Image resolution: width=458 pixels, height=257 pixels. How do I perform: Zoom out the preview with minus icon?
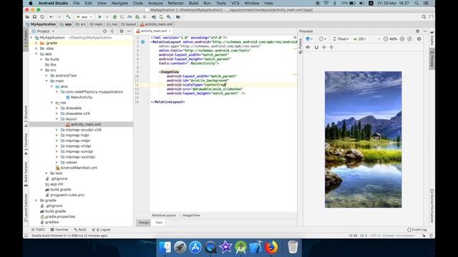(x=386, y=39)
